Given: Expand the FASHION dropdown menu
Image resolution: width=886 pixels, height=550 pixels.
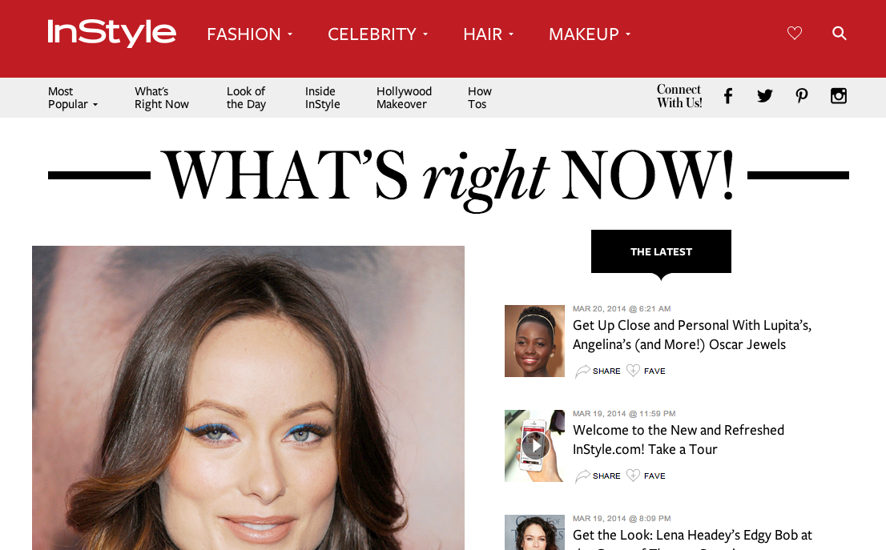Looking at the screenshot, I should [250, 34].
